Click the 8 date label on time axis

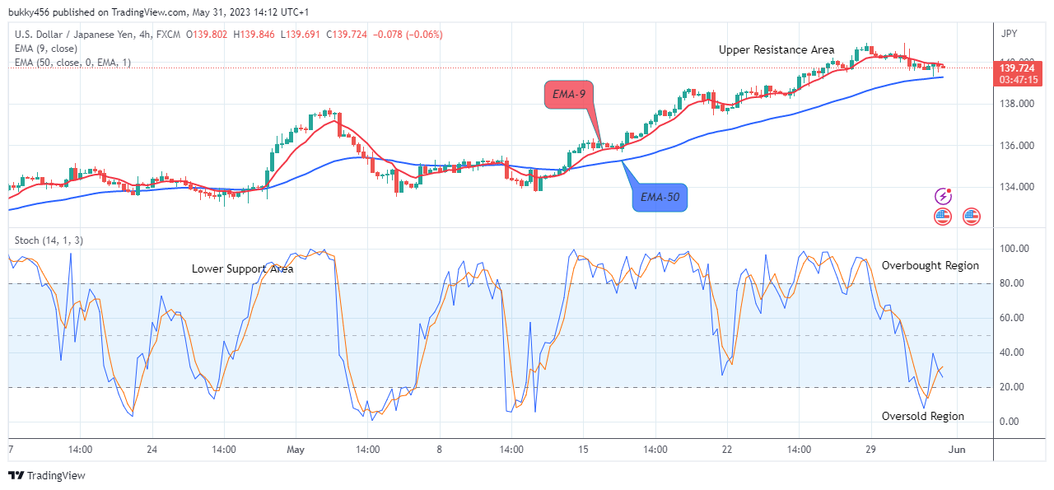click(x=440, y=450)
